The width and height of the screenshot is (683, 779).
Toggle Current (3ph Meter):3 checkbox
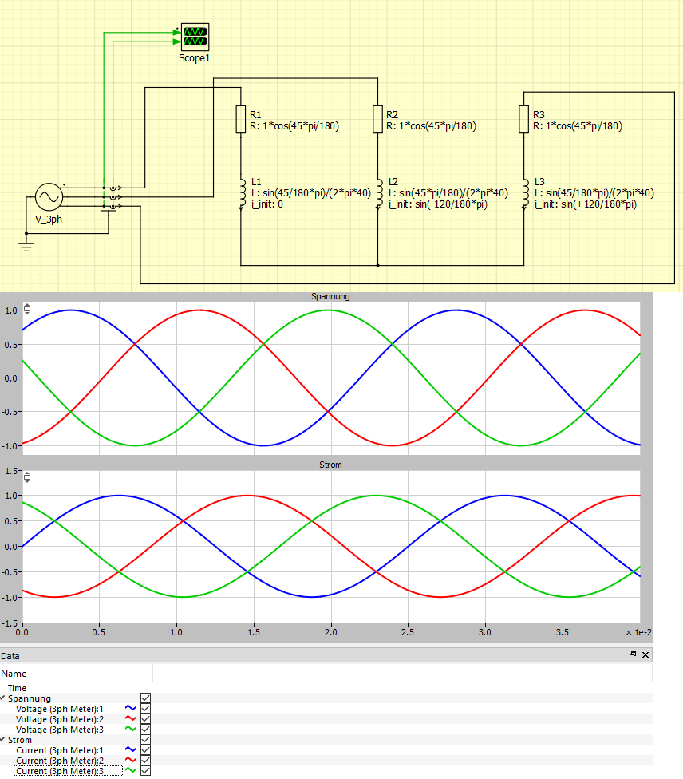pyautogui.click(x=145, y=771)
